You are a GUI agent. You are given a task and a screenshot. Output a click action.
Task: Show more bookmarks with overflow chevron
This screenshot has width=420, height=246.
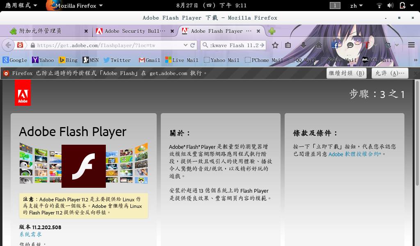click(415, 60)
